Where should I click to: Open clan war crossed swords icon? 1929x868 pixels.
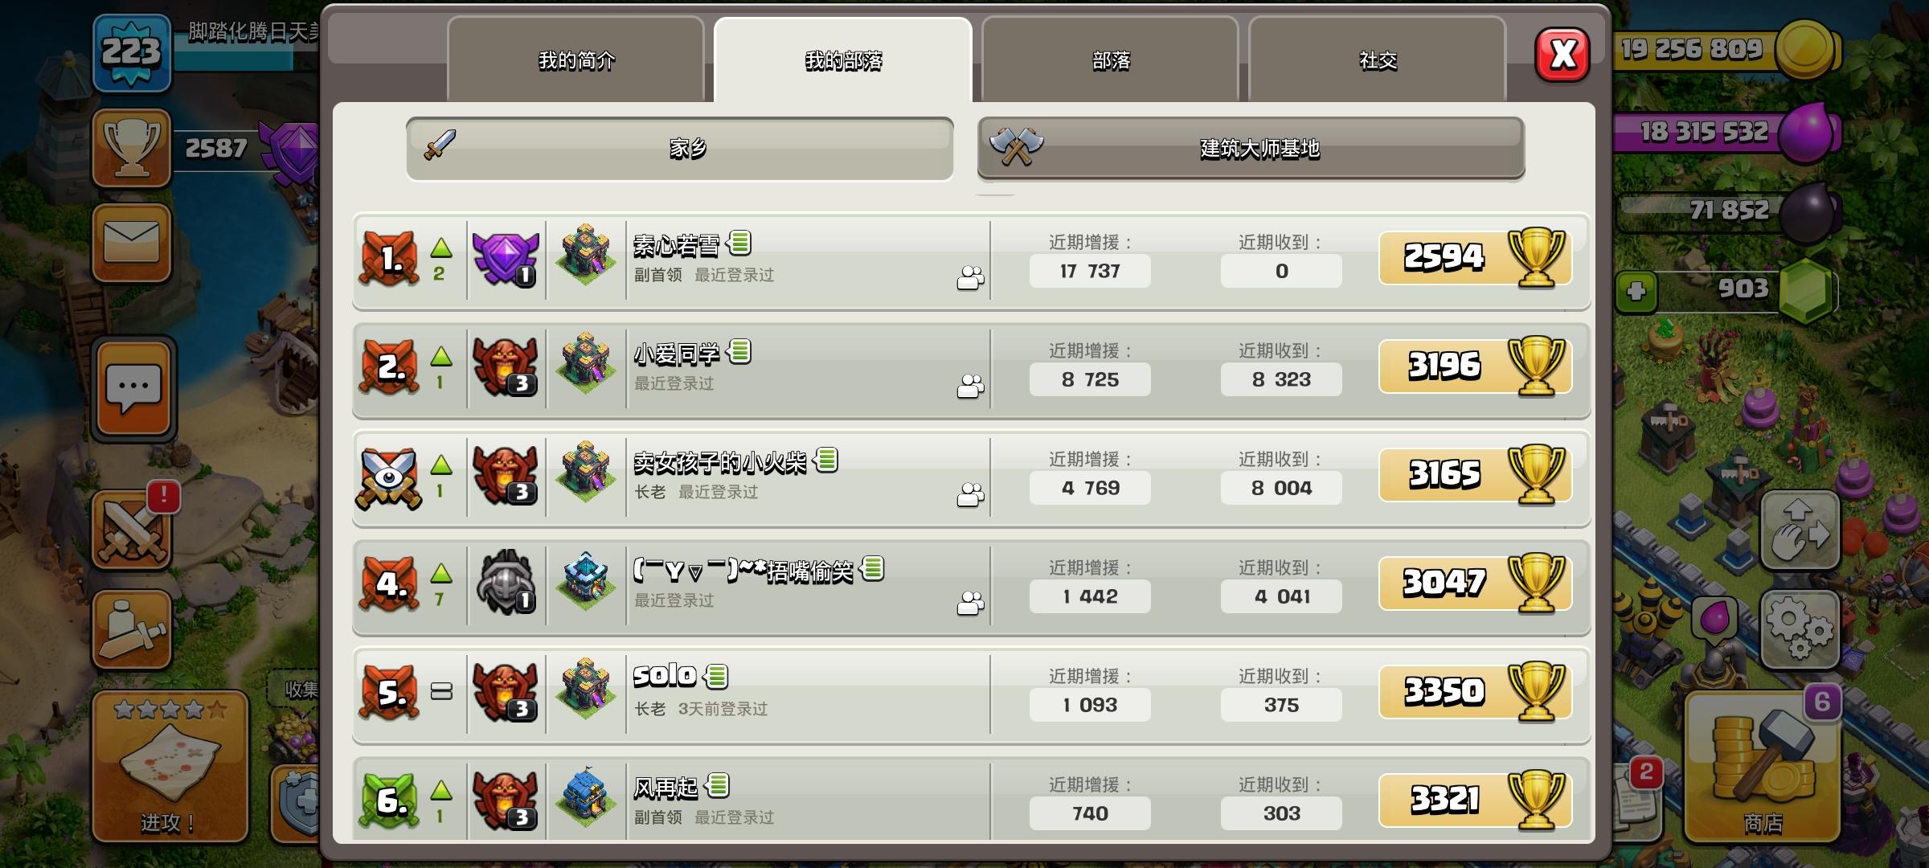132,530
